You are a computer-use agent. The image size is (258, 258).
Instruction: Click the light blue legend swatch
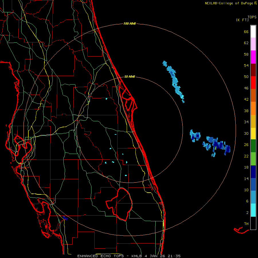click(253, 197)
